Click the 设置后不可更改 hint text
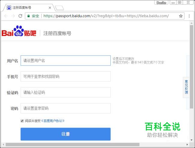This screenshot has width=195, height=148. [123, 59]
